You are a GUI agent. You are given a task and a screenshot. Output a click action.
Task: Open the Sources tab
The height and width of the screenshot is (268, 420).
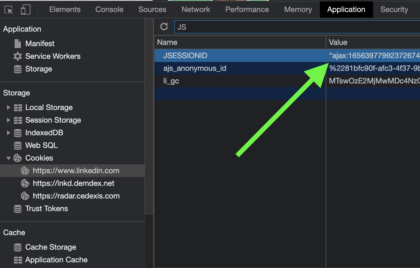[x=152, y=9]
